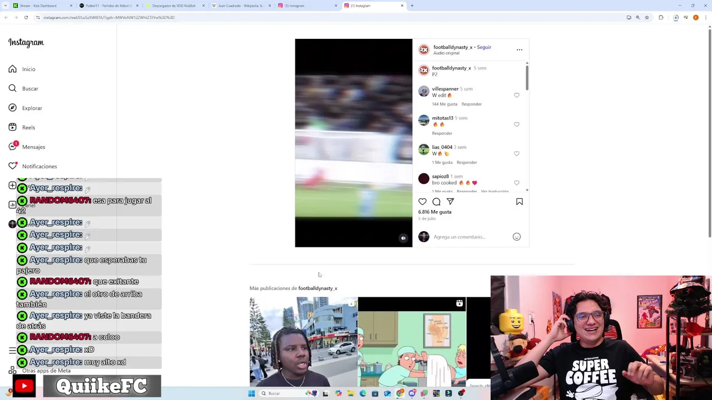712x400 pixels.
Task: Follow footballdynasty_x with Seguir
Action: (484, 47)
